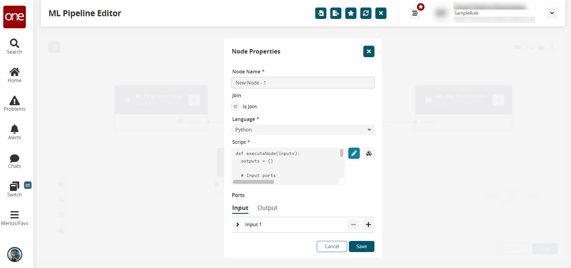Click the Cancel button in the dialog
571x268 pixels.
(332, 246)
